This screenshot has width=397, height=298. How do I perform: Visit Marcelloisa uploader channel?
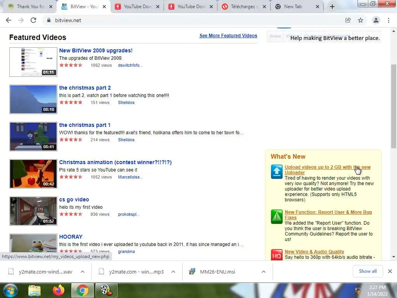pyautogui.click(x=130, y=177)
